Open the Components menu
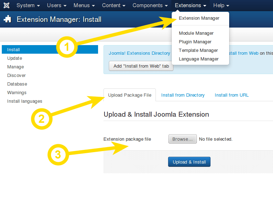This screenshot has height=199, width=273. [x=150, y=5]
